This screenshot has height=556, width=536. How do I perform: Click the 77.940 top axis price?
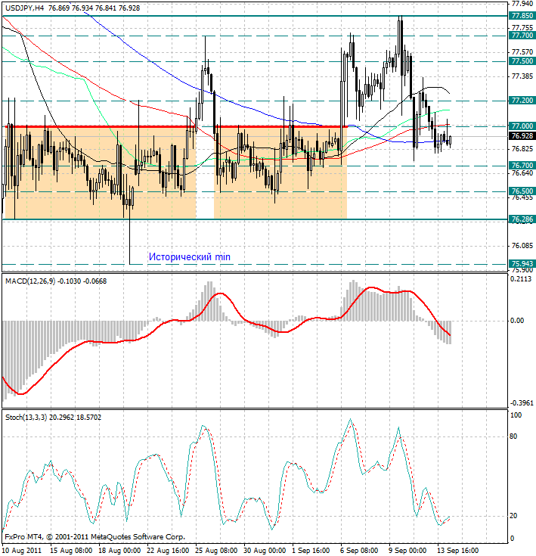pos(522,4)
